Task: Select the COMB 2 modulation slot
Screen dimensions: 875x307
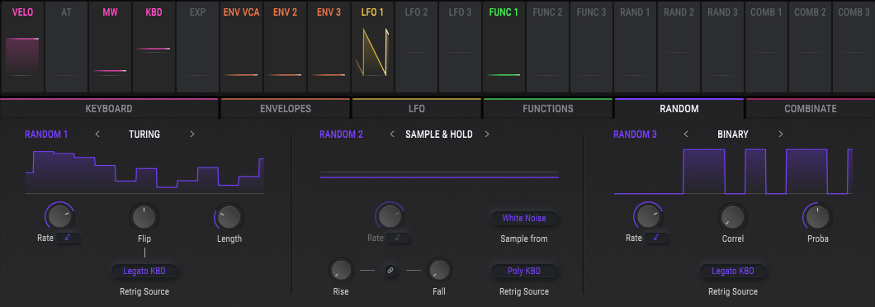Action: pyautogui.click(x=810, y=47)
